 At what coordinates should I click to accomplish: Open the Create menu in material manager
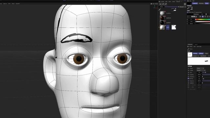(x=162, y=2)
